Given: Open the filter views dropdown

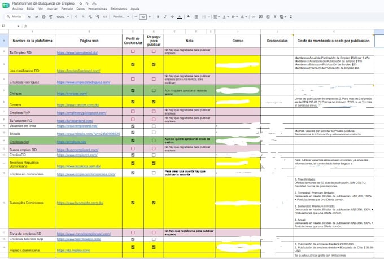Looking at the screenshot, I should [283, 17].
